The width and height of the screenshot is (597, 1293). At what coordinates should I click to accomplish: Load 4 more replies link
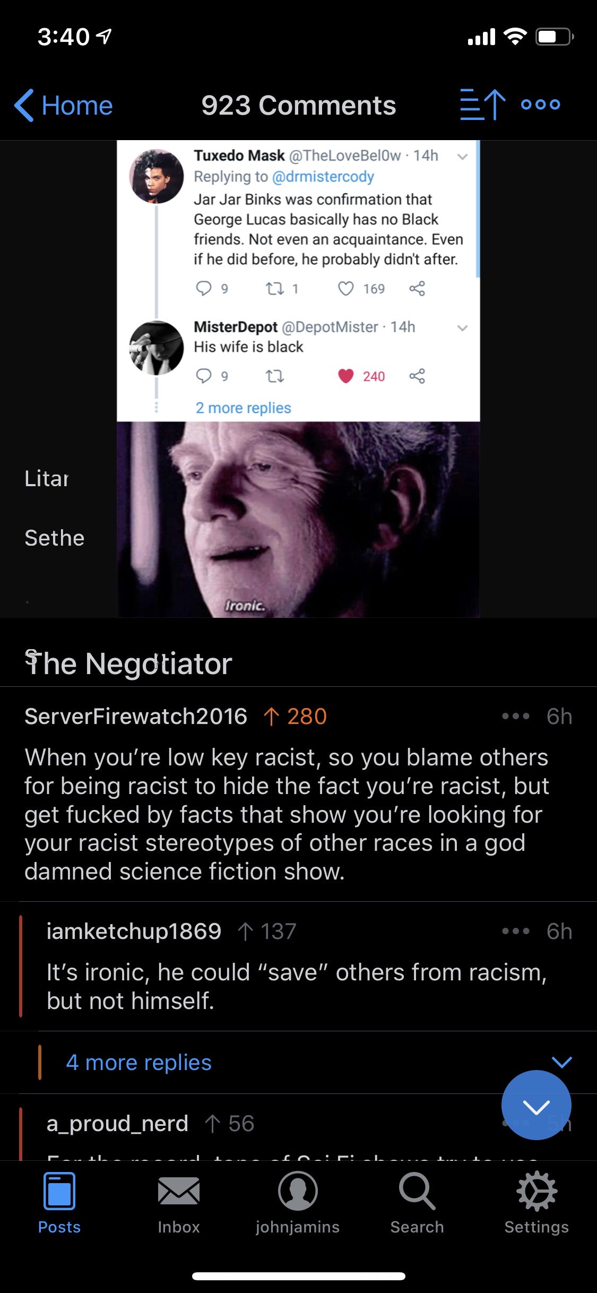(x=139, y=1062)
